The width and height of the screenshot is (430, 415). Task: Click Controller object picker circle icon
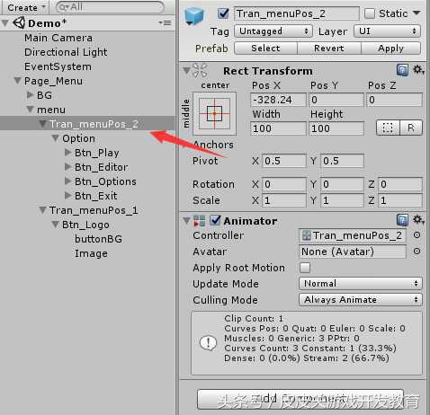417,235
